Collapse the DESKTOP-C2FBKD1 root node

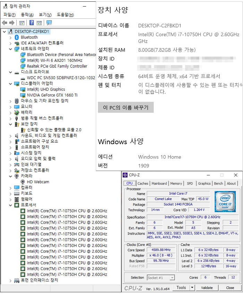click(5, 32)
